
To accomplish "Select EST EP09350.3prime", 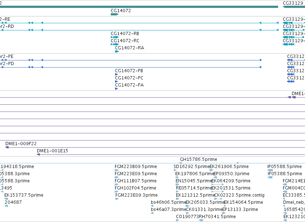I will tap(232, 174).
